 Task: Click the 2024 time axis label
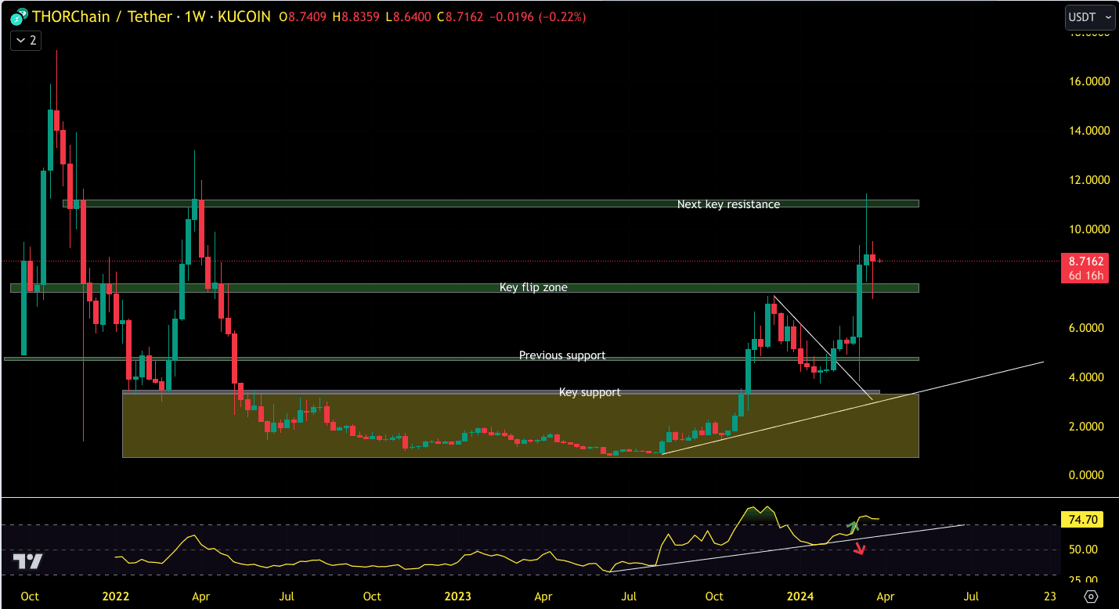click(800, 596)
